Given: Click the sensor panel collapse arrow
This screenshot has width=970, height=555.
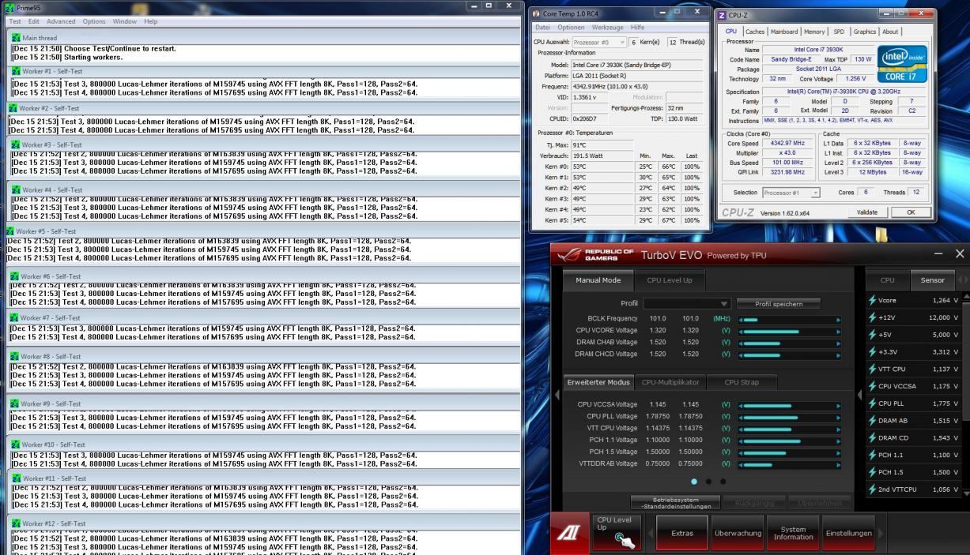Looking at the screenshot, I should click(860, 394).
